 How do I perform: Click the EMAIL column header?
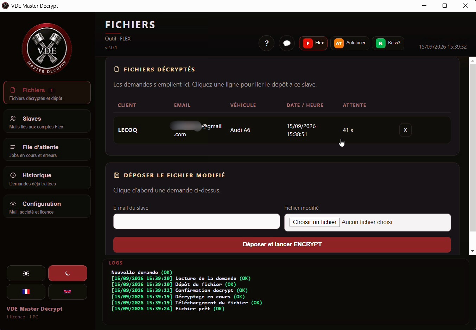coord(182,105)
